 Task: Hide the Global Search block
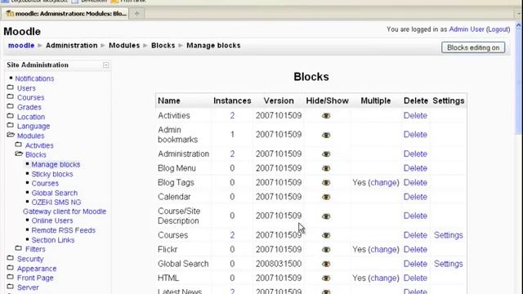pos(326,264)
